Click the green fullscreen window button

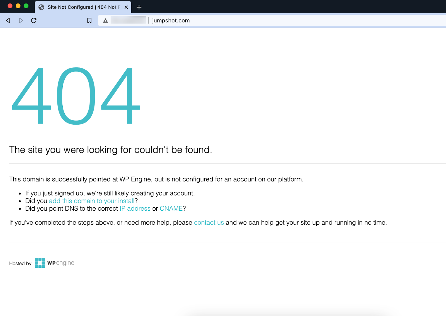(x=26, y=6)
